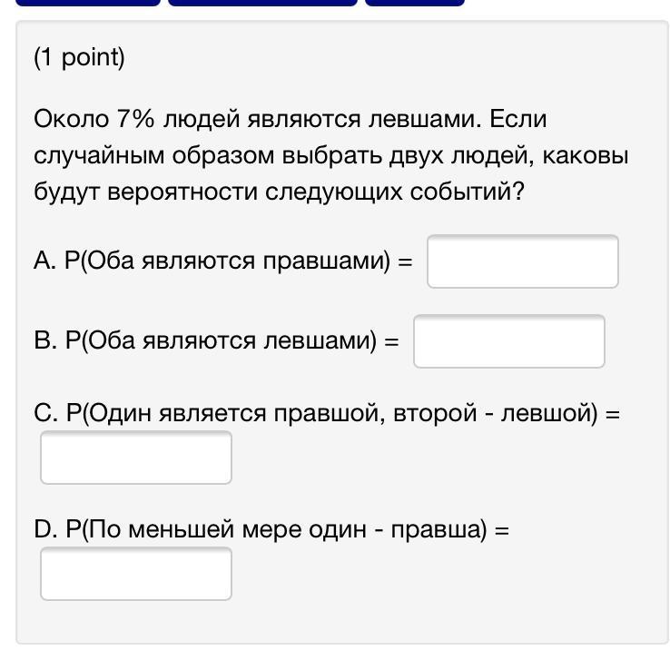Click the word 'каковы' in the problem text
The height and width of the screenshot is (670, 670).
click(586, 156)
